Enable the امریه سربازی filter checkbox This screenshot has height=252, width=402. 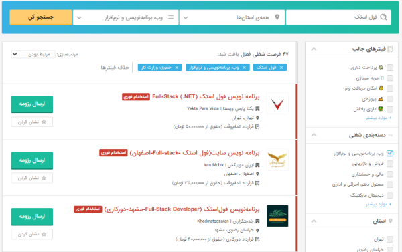[x=390, y=78]
